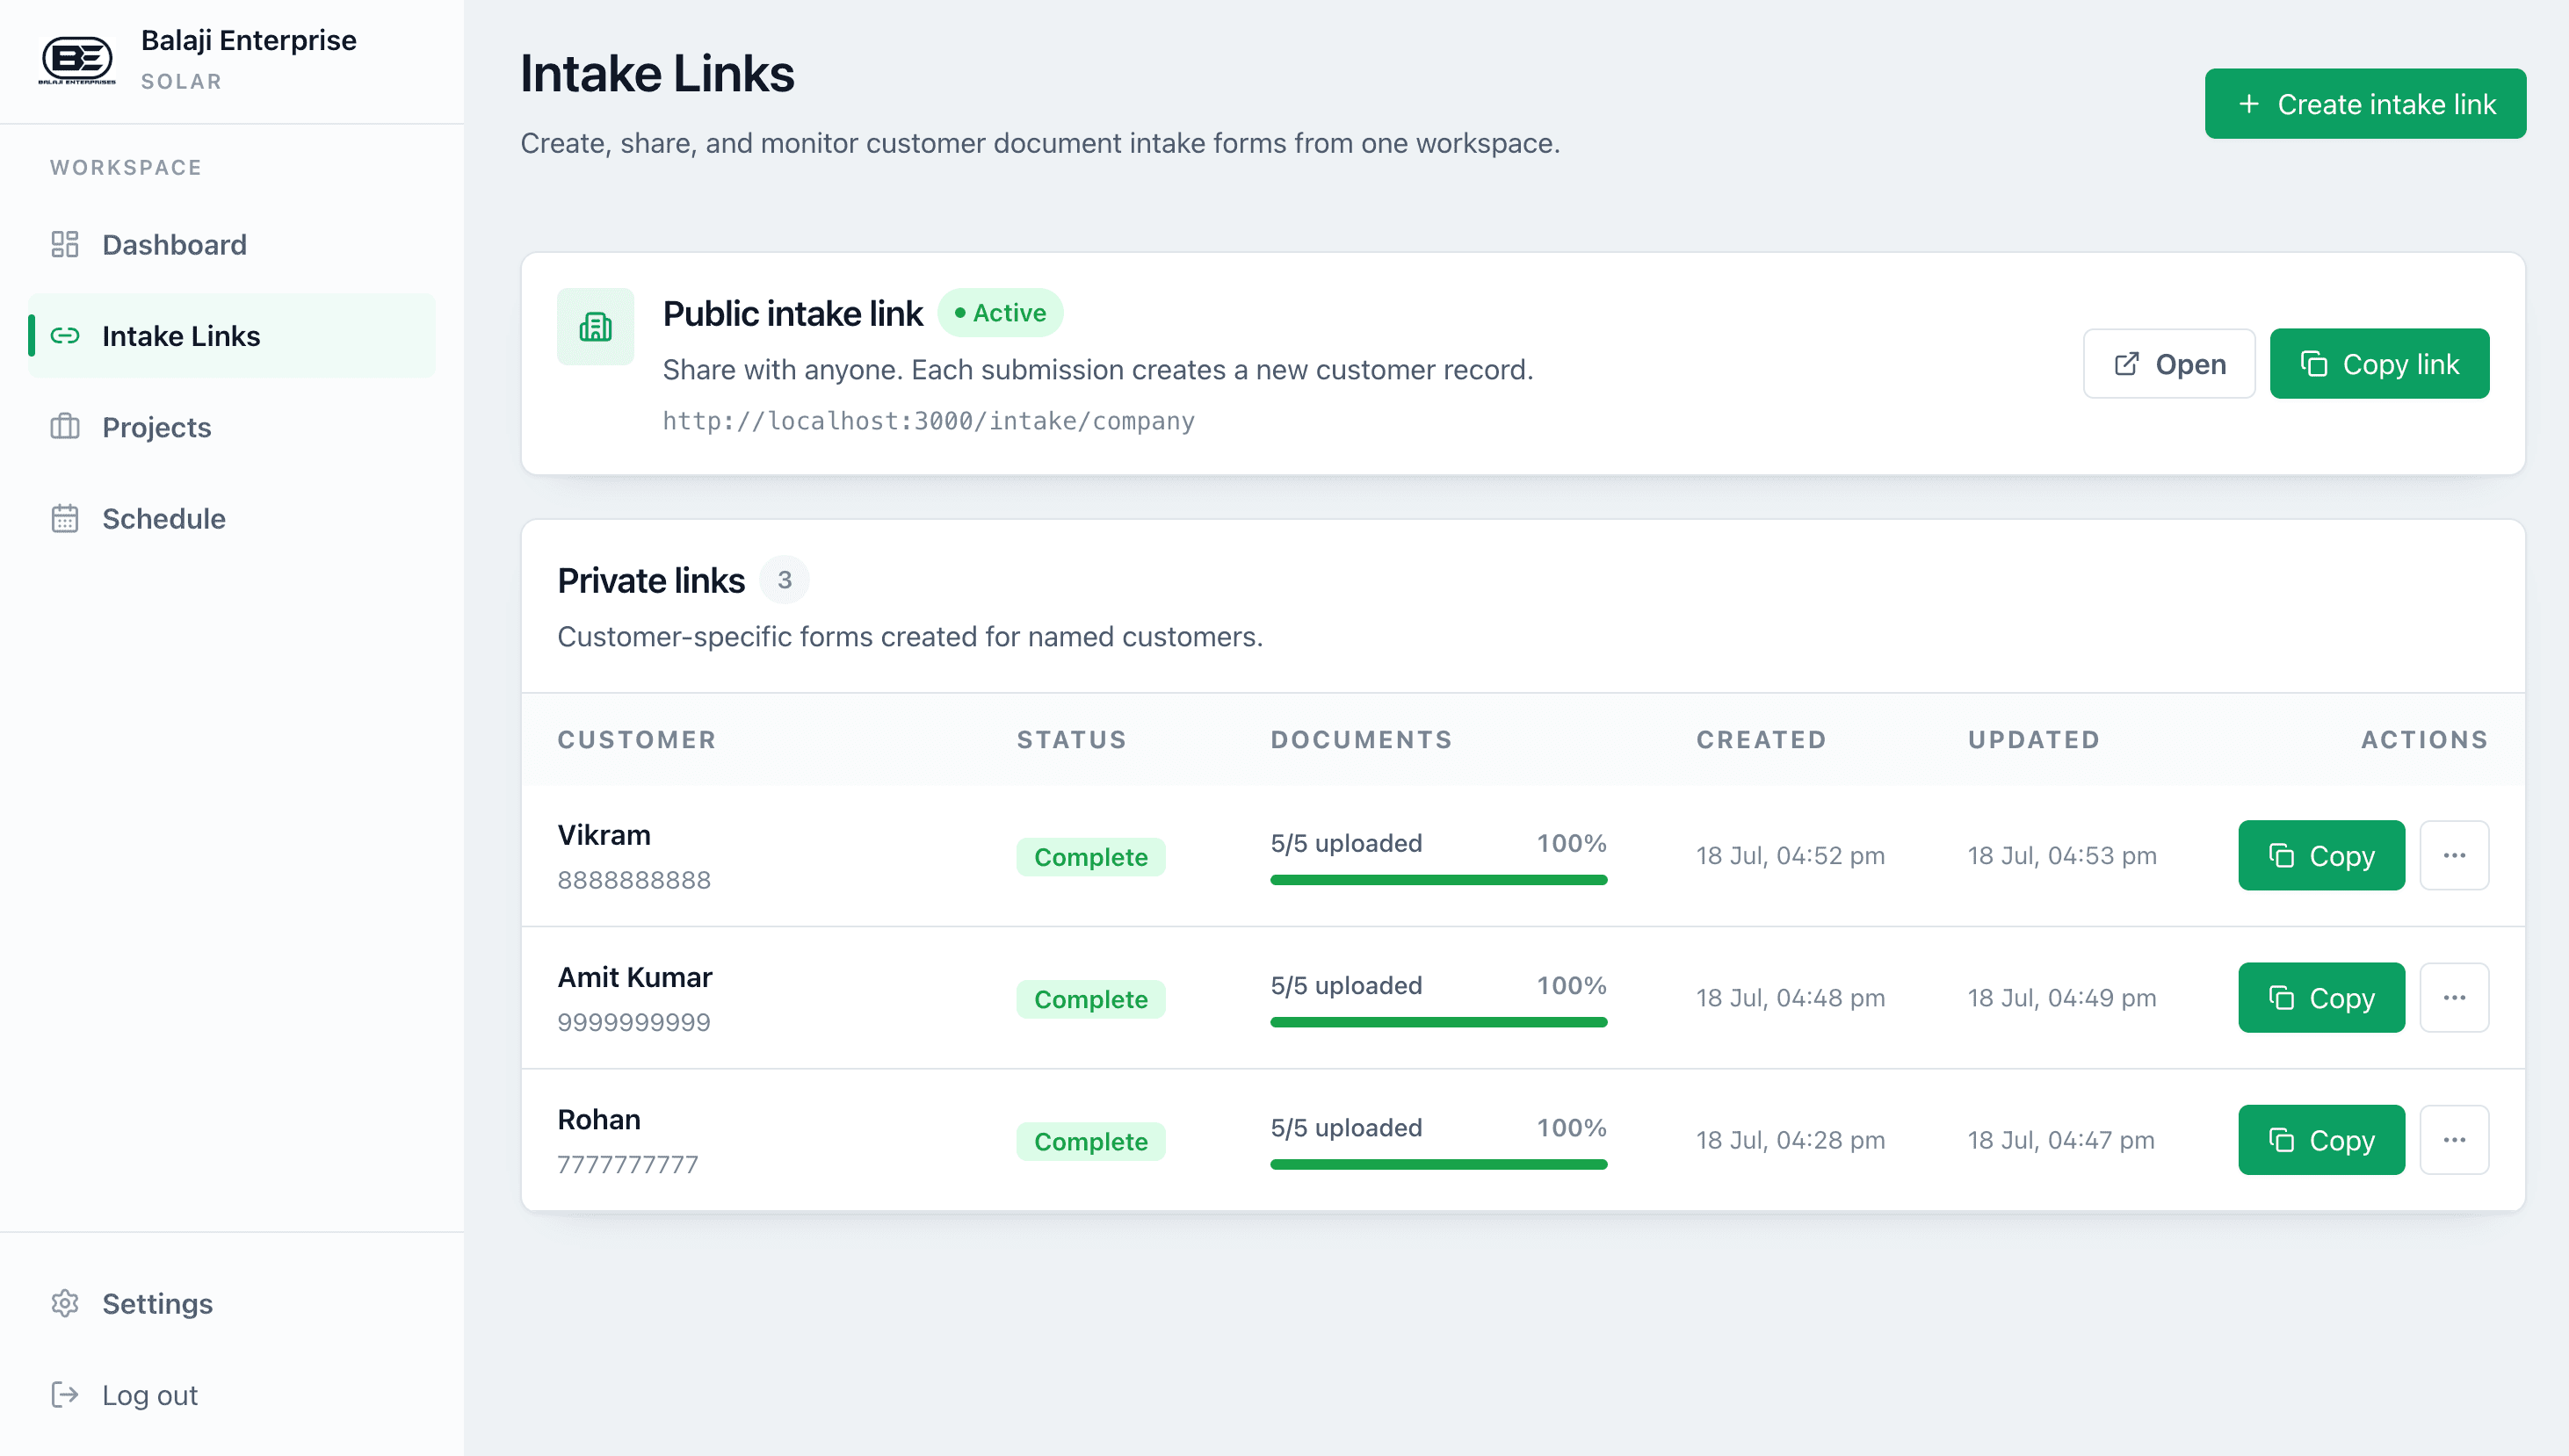Click created time 18 Jul, 04:52 pm
Screen dimensions: 2569x1456
click(x=1791, y=856)
